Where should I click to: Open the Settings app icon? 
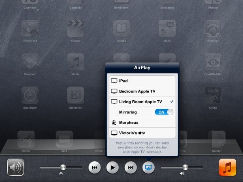tap(213, 28)
